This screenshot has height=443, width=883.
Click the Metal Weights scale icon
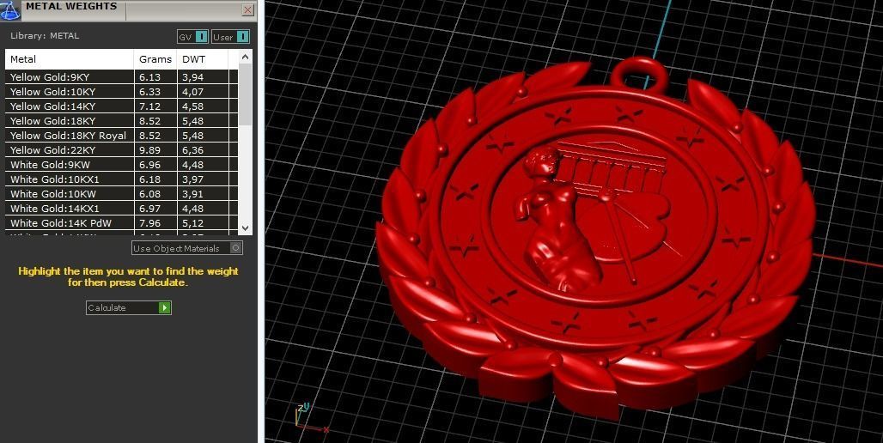point(9,9)
